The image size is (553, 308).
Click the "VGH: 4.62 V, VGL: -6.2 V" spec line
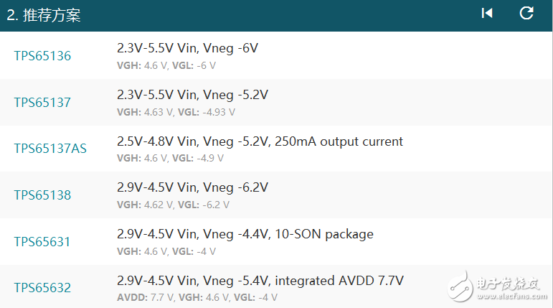pos(173,205)
